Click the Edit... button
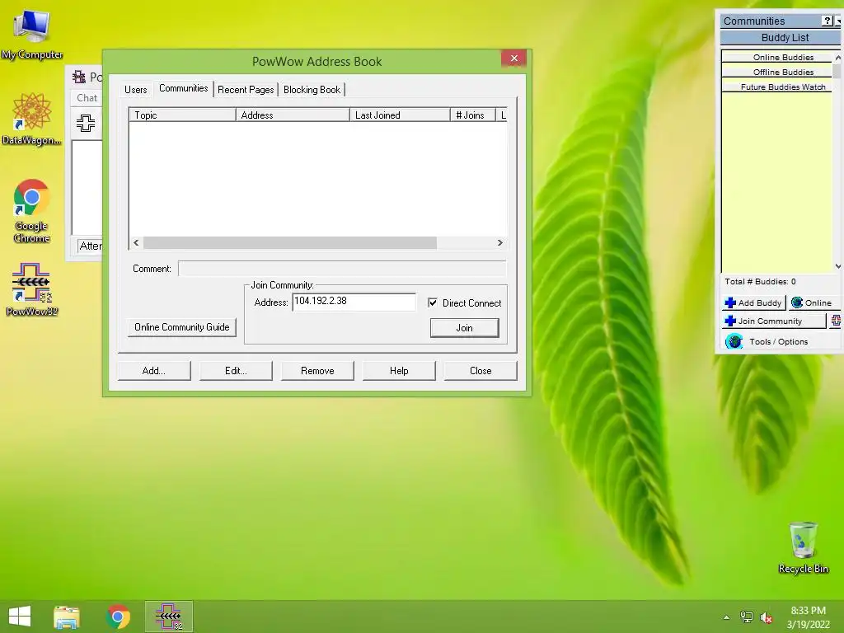This screenshot has height=633, width=844. [236, 371]
